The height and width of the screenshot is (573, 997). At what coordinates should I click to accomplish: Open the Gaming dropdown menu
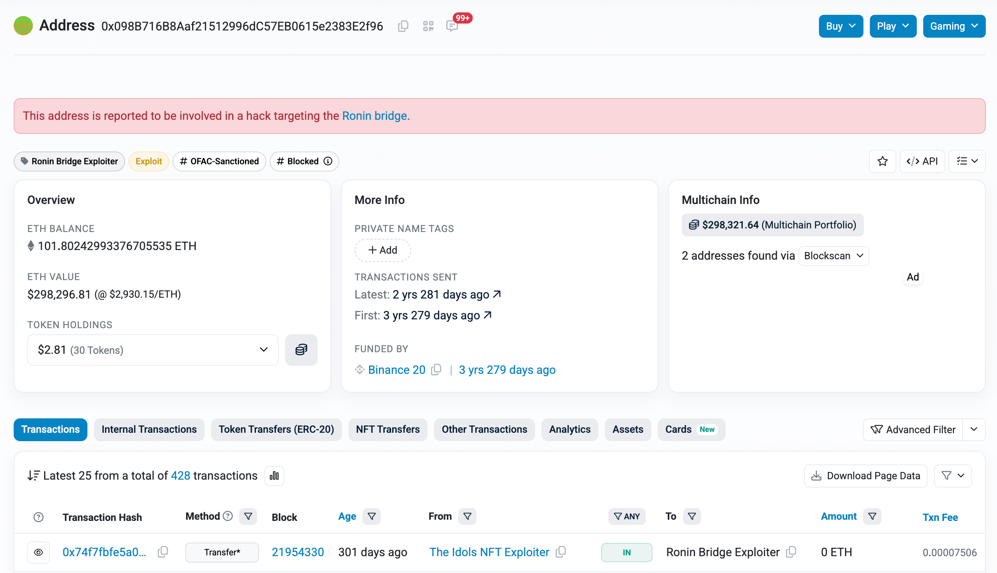point(954,26)
